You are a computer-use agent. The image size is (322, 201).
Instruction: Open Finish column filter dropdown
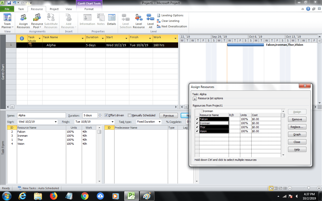click(150, 38)
